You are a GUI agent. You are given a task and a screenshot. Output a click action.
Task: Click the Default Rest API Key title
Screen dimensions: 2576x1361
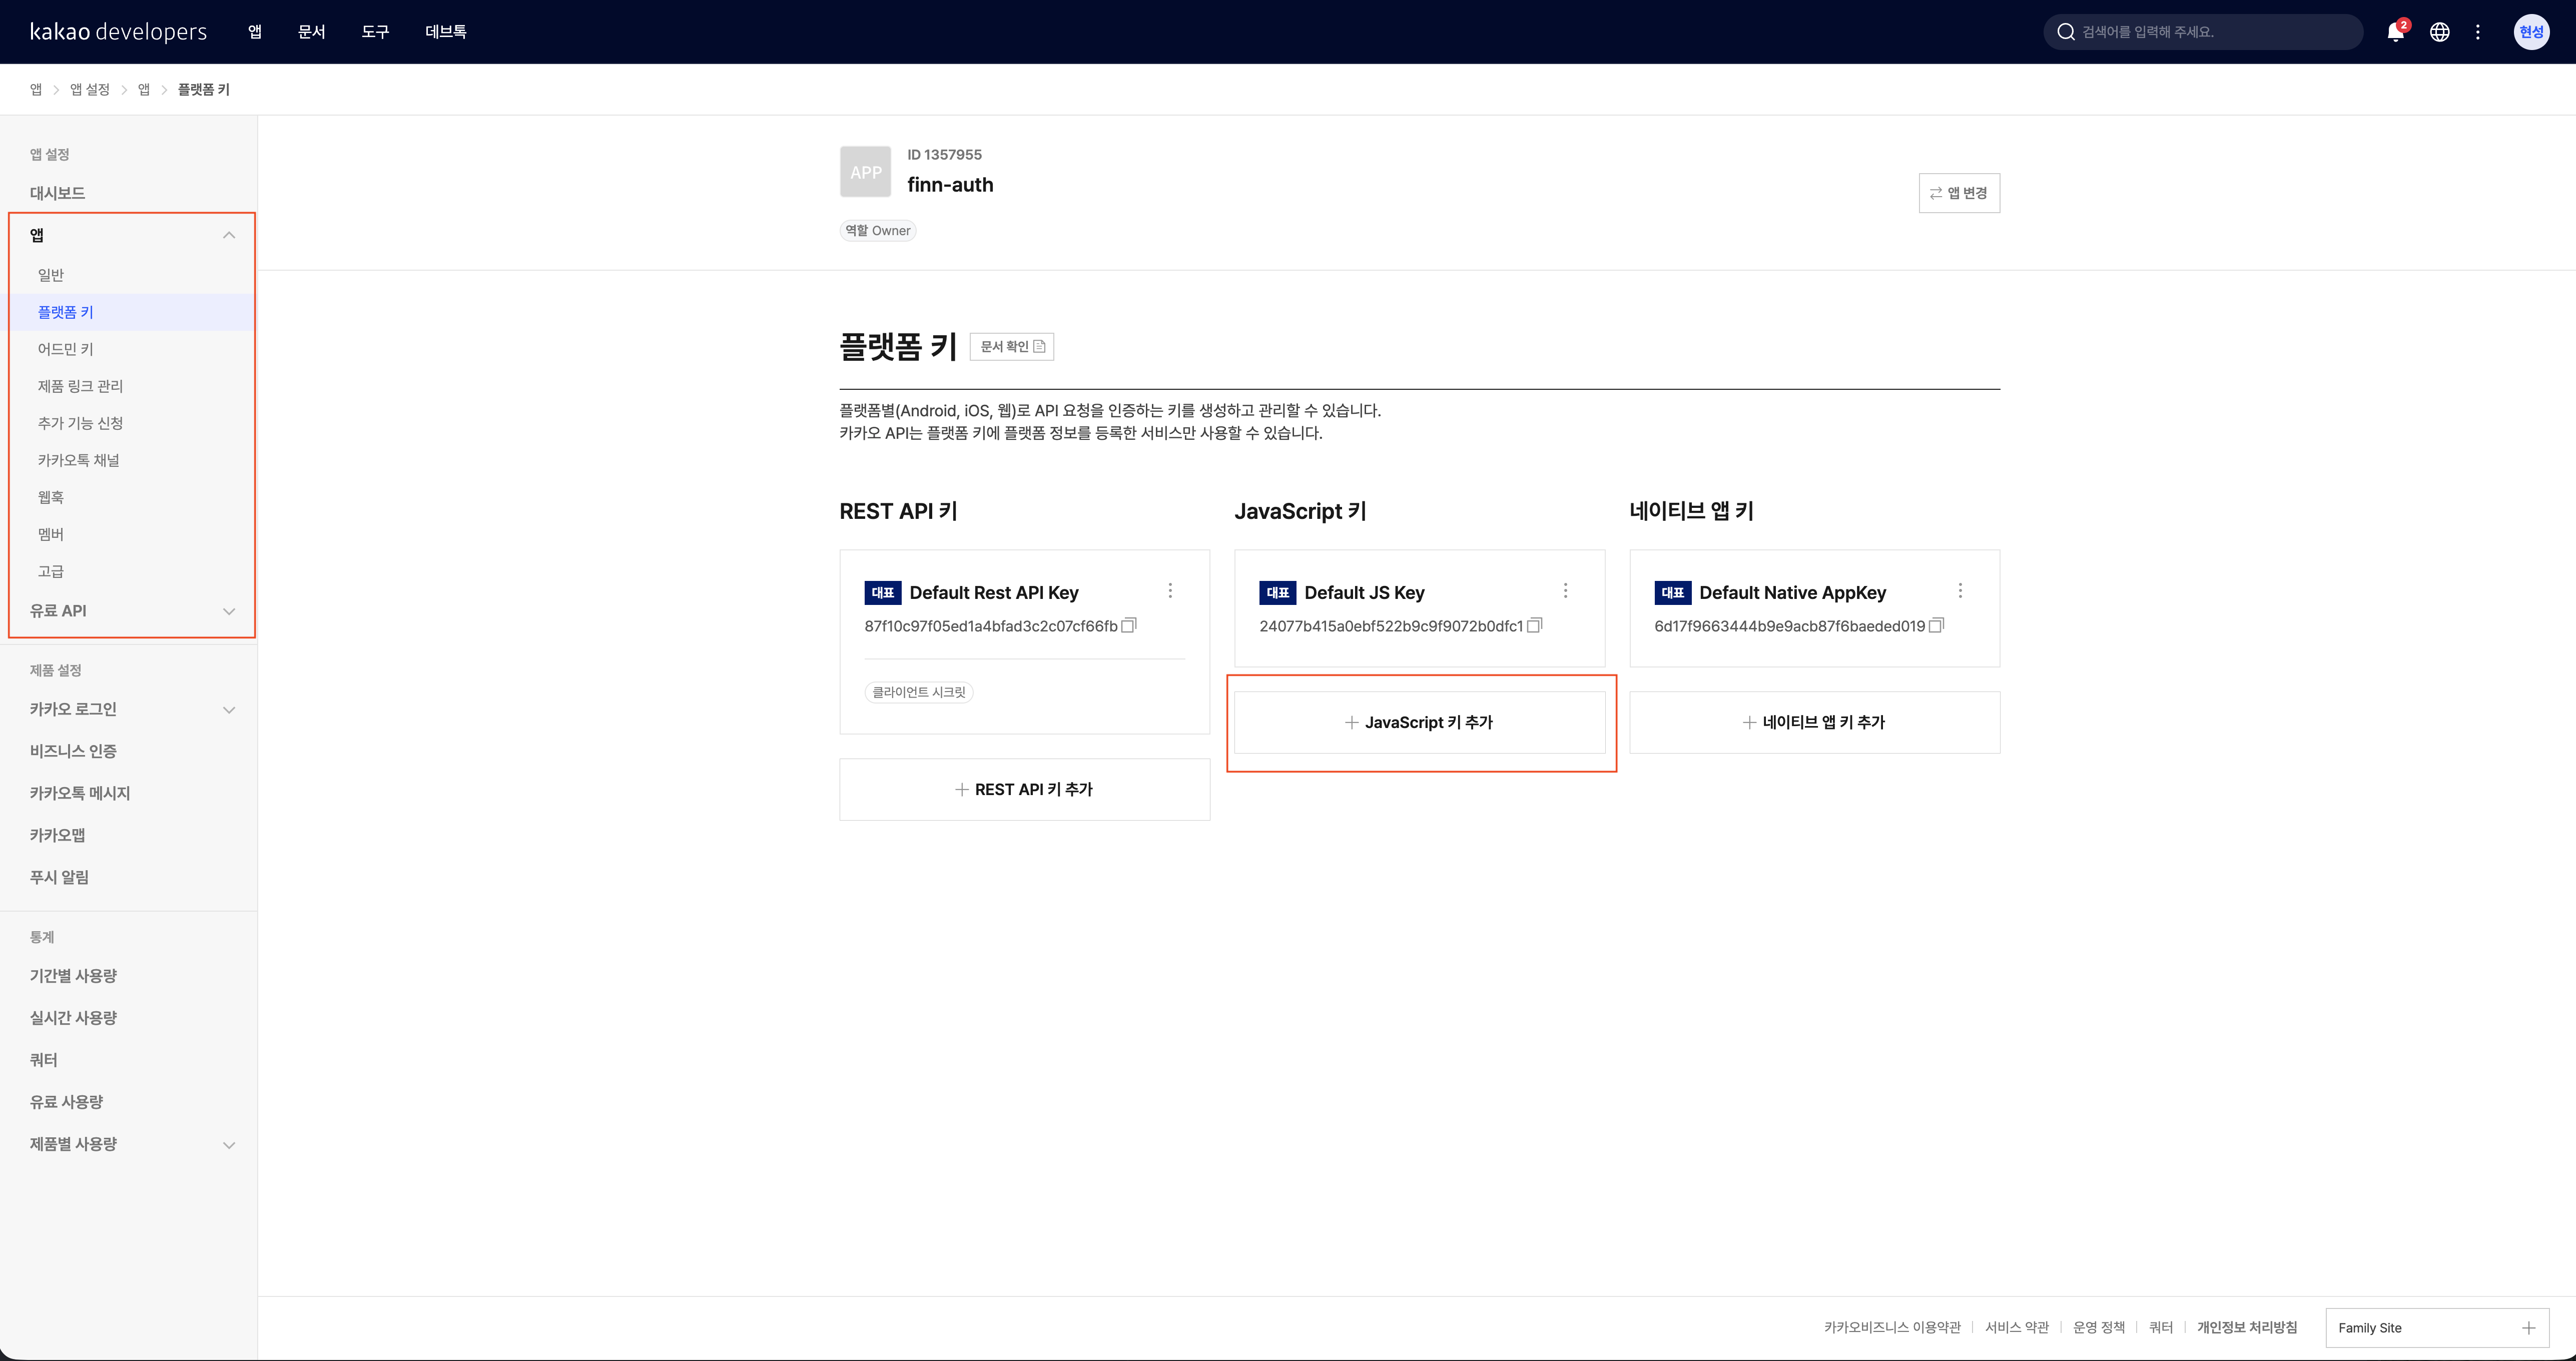[994, 593]
